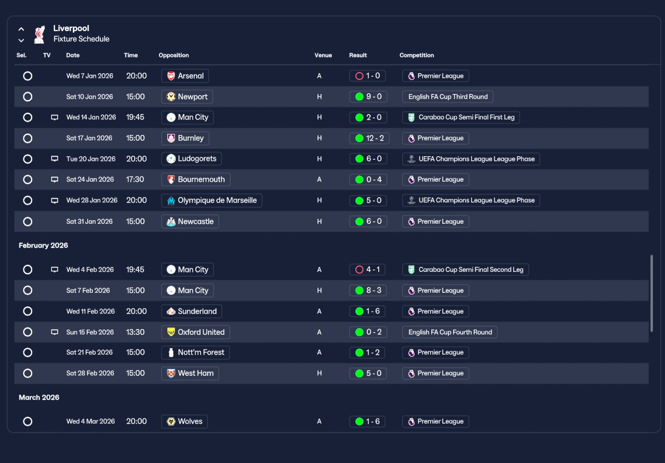Open the 9 - 0 Newport result
Screen dimensions: 665x463
368,97
